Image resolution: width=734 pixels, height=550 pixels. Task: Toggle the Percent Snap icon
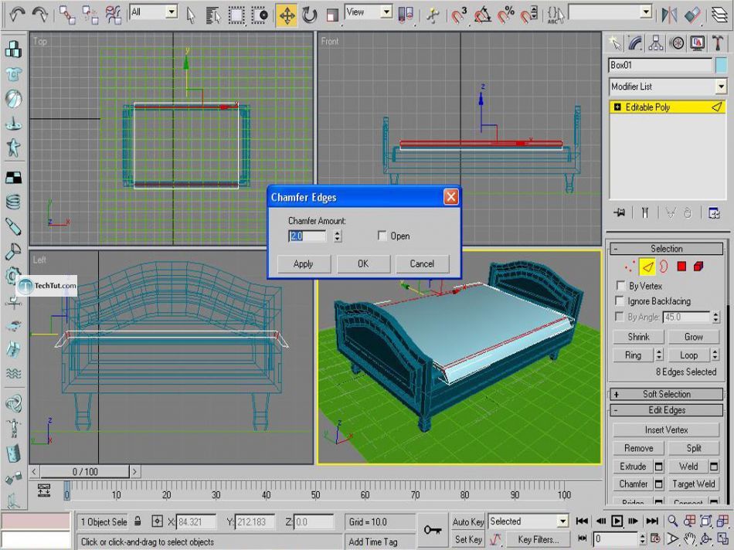coord(505,15)
